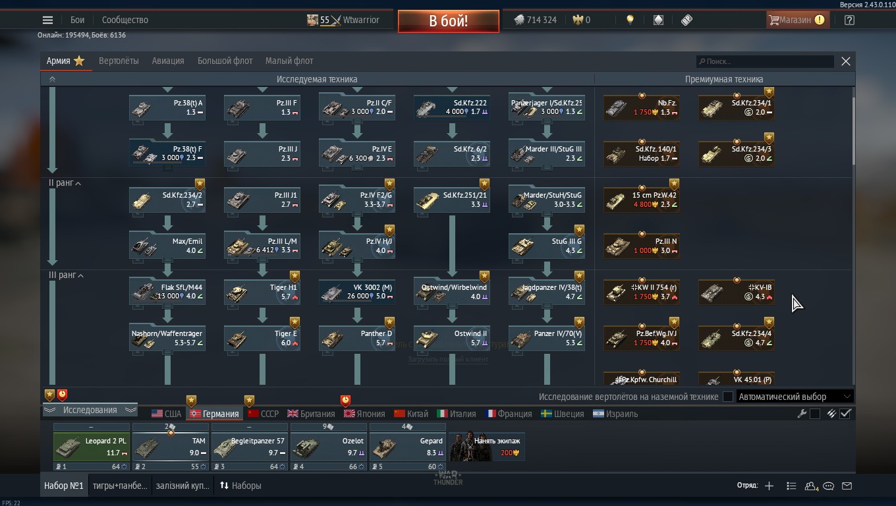
Task: Select Ozelot crew slot
Action: 328,447
